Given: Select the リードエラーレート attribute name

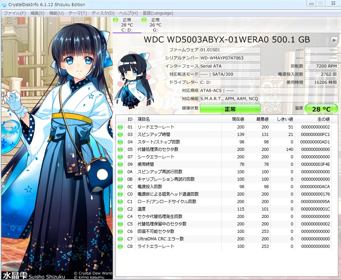Looking at the screenshot, I should (x=156, y=127).
